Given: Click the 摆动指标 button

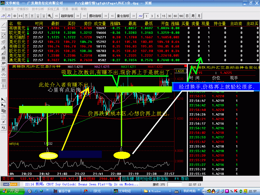Looking at the screenshot, I should click(x=95, y=16).
